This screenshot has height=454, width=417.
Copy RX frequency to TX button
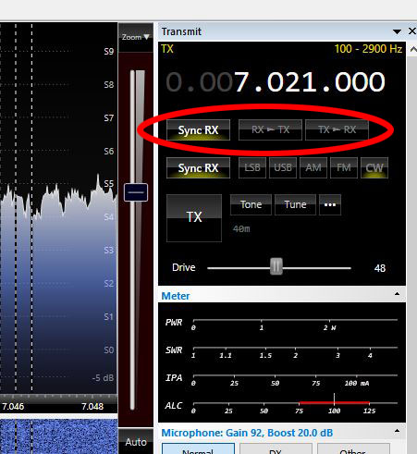point(270,129)
